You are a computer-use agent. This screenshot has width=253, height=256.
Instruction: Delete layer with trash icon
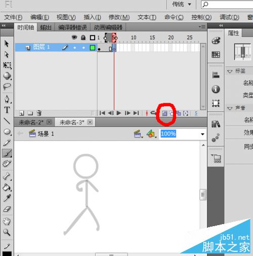(39, 113)
